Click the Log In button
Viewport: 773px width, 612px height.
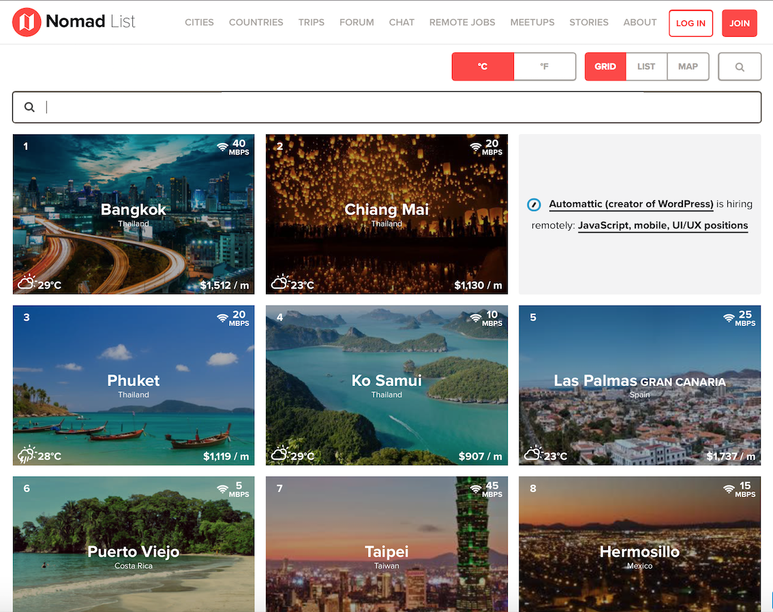tap(691, 23)
